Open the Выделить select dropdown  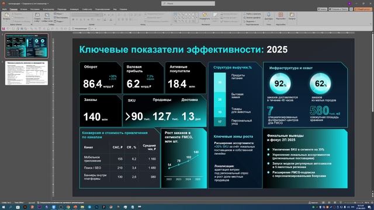tap(250, 21)
